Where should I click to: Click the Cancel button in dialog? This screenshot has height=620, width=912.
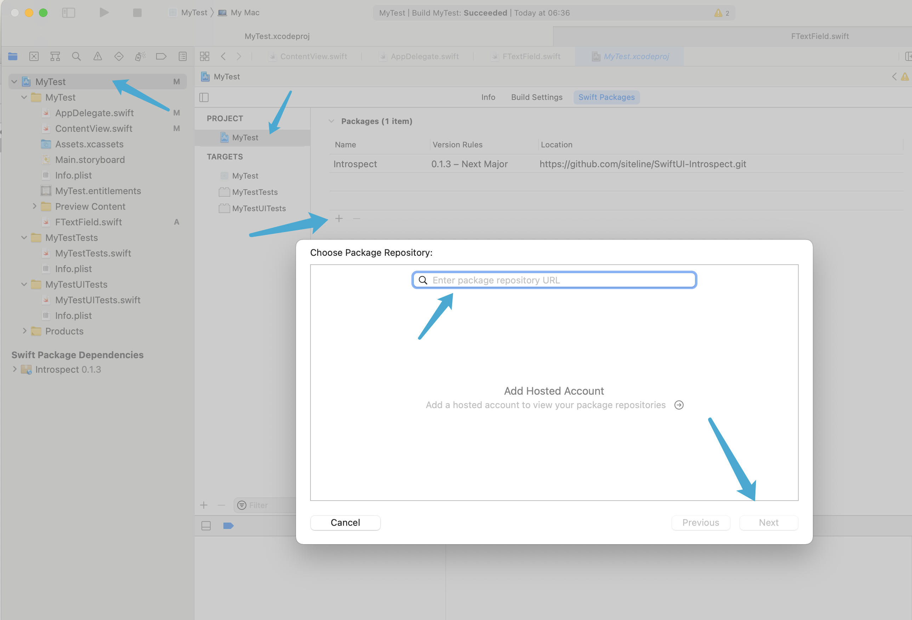(345, 523)
